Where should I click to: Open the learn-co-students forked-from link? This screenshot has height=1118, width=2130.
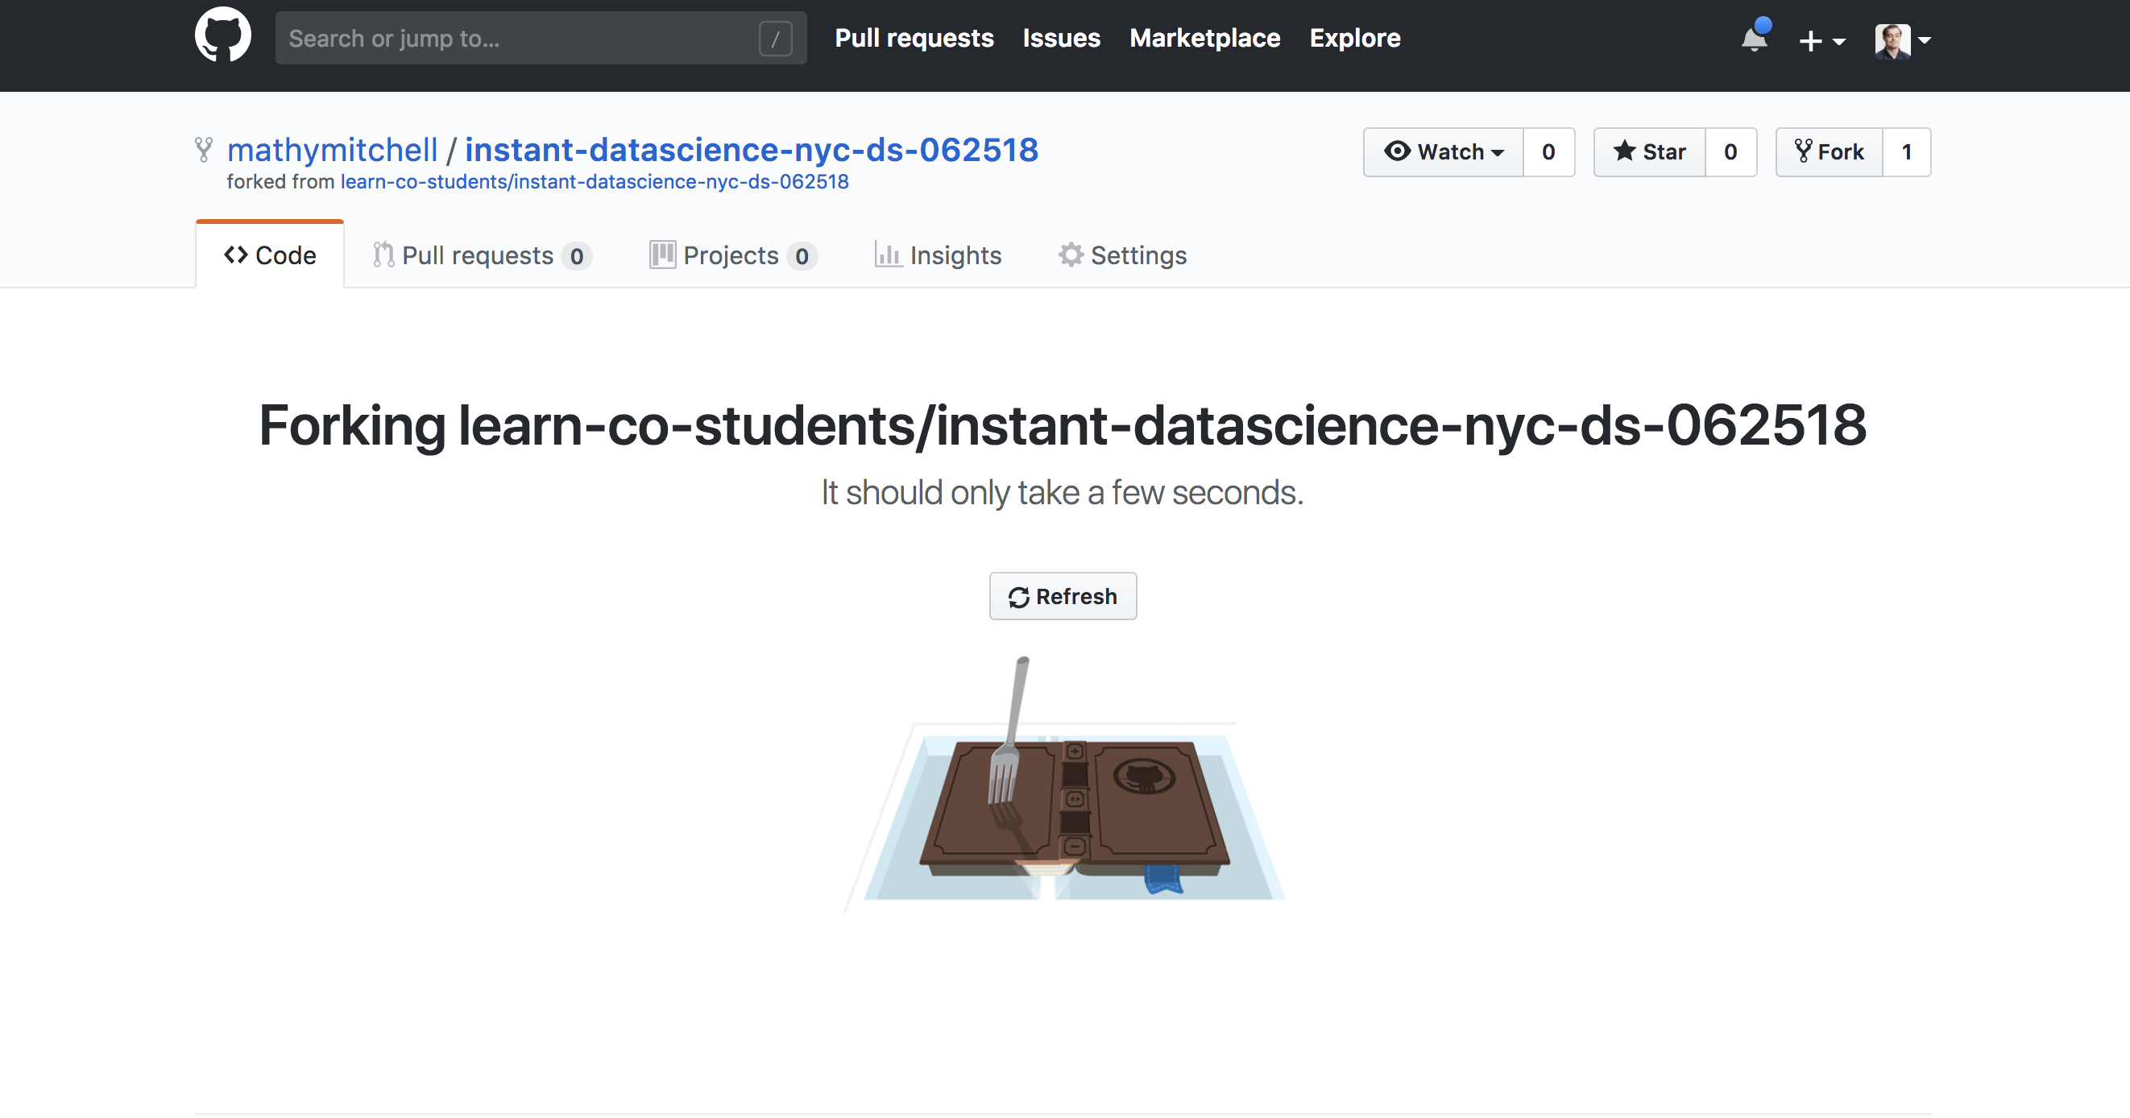[x=594, y=181]
